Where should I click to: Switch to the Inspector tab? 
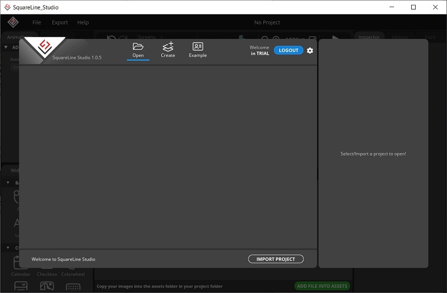tap(369, 37)
